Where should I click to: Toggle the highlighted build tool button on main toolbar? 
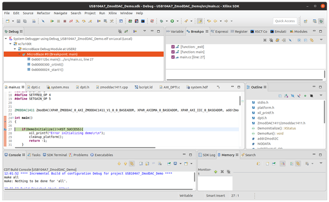coord(200,21)
